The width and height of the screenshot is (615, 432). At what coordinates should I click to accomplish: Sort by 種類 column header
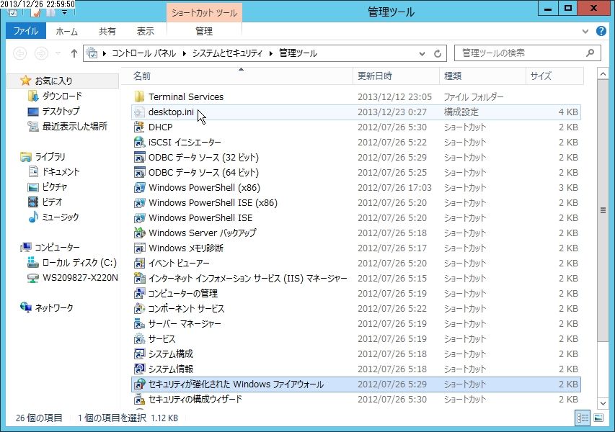(482, 76)
